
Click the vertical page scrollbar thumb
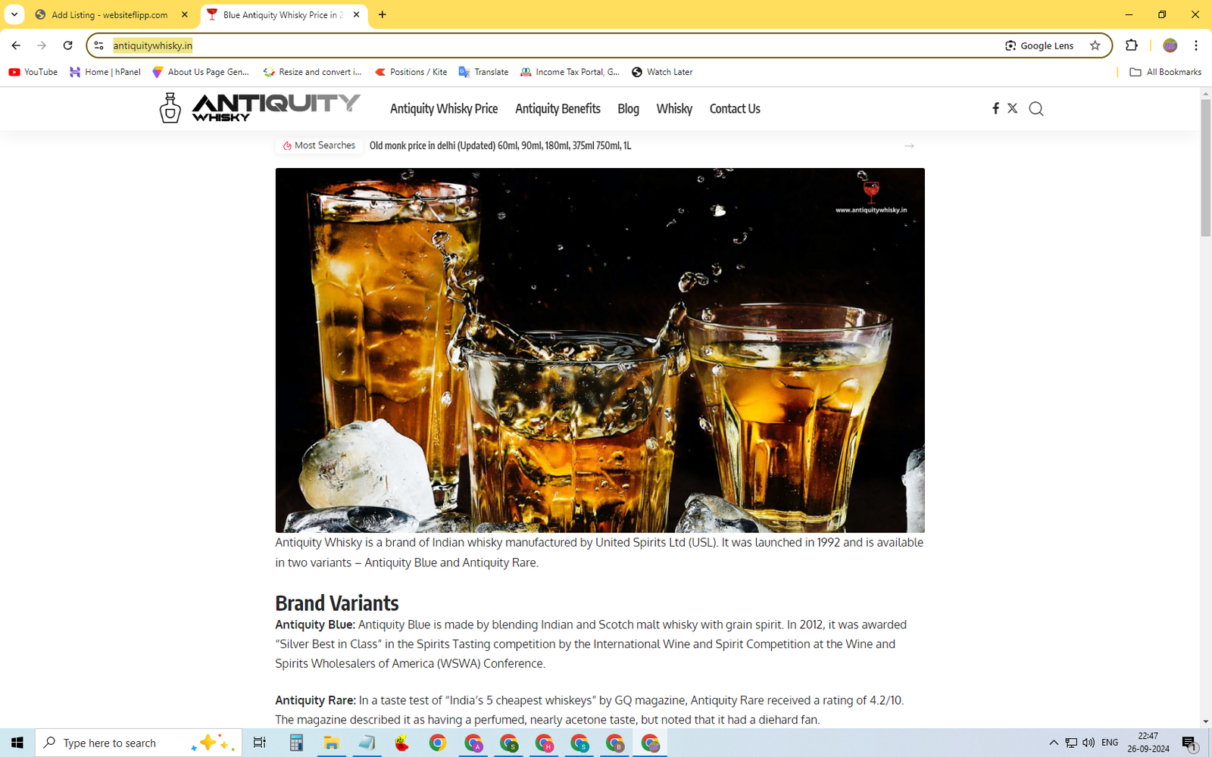click(x=1205, y=168)
